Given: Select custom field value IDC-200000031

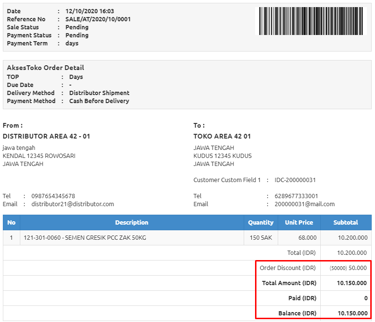Looking at the screenshot, I should [295, 180].
